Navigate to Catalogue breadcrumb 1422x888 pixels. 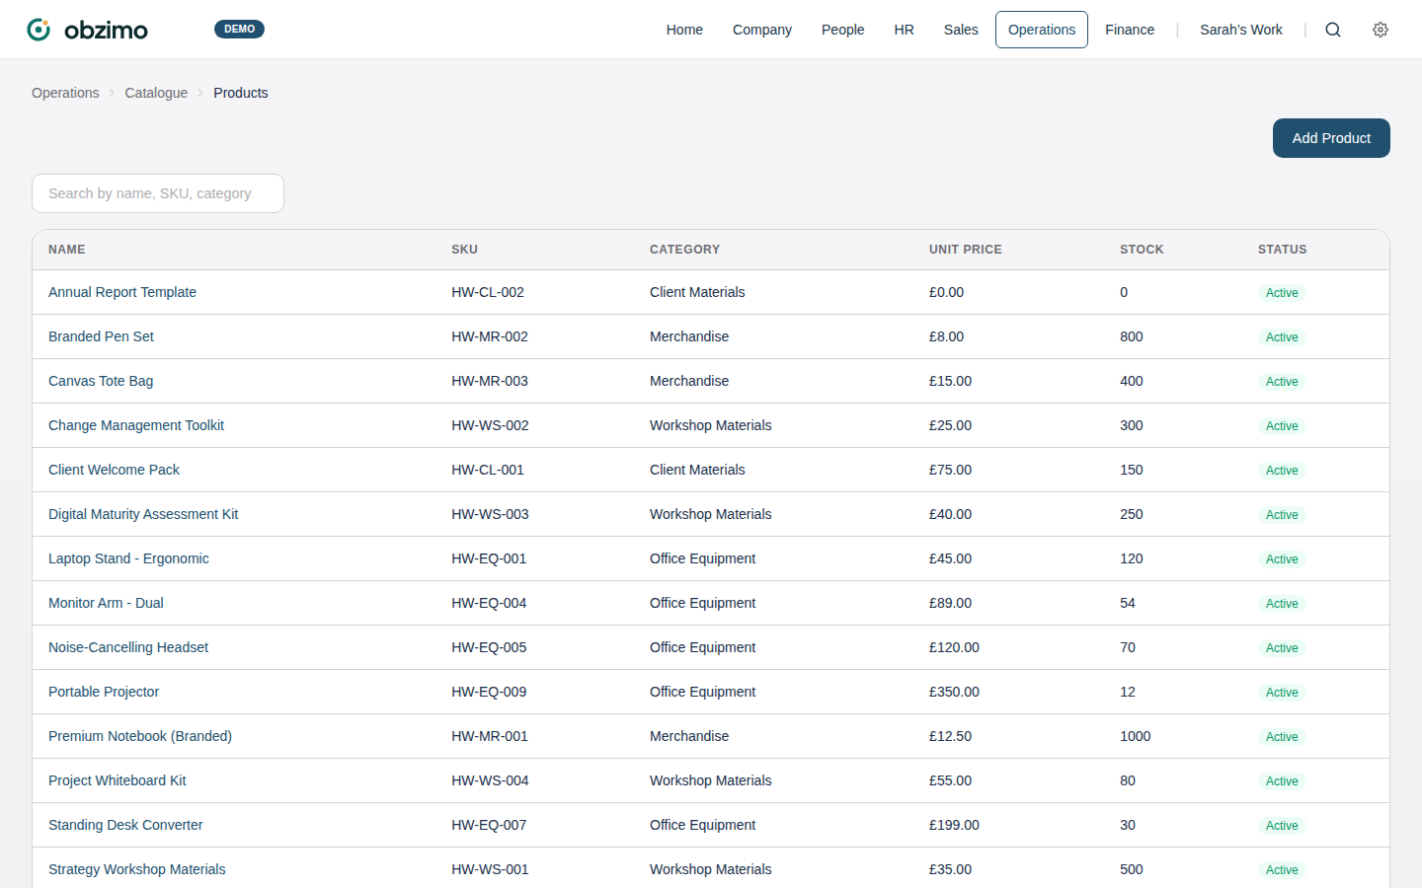(156, 93)
